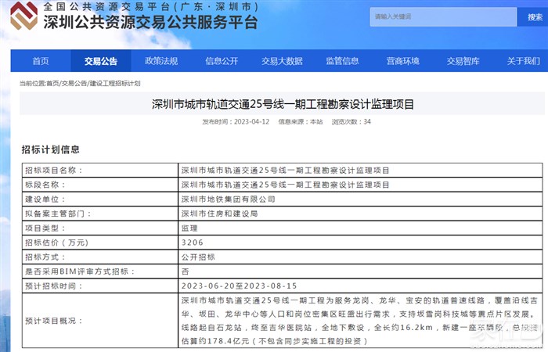Click the 招标计划信息 section heading
The image size is (548, 352).
click(50, 149)
